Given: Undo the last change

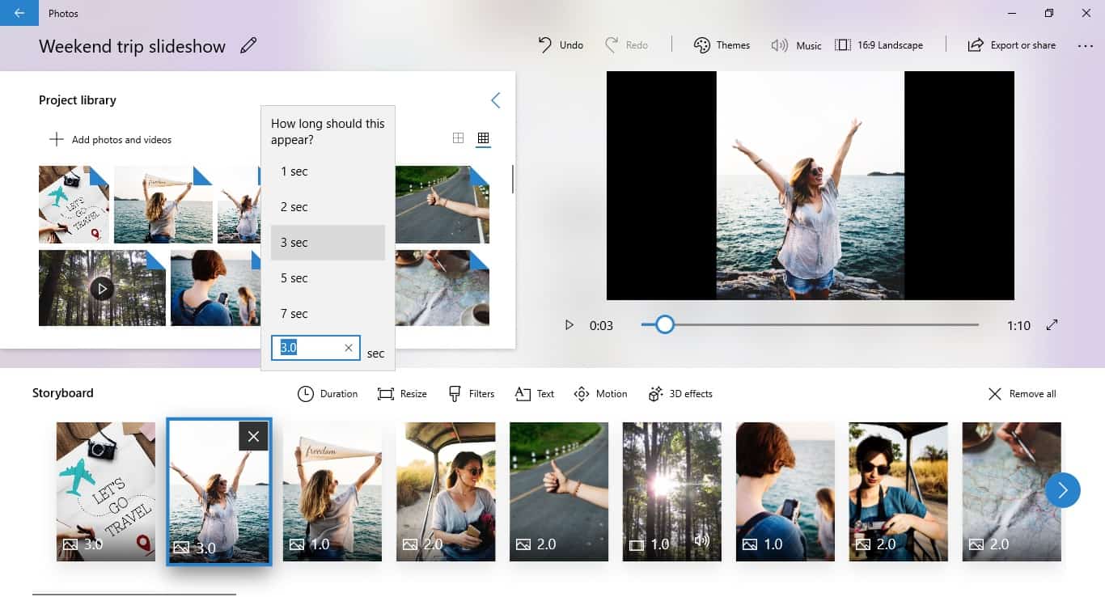Looking at the screenshot, I should (x=560, y=45).
